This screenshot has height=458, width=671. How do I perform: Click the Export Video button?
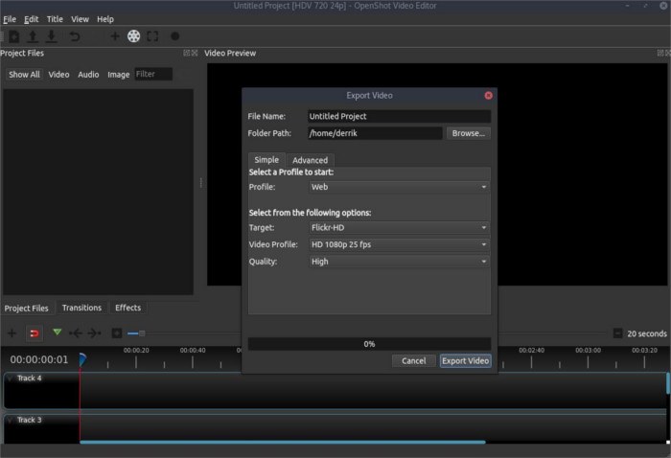[466, 361]
